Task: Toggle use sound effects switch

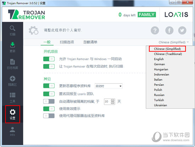Action: tap(49, 109)
